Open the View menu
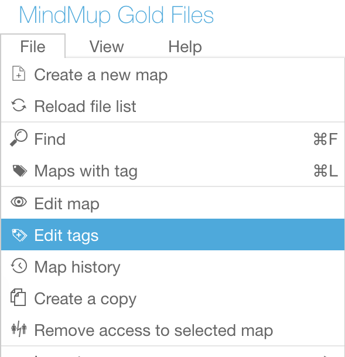The width and height of the screenshot is (345, 357). (107, 47)
